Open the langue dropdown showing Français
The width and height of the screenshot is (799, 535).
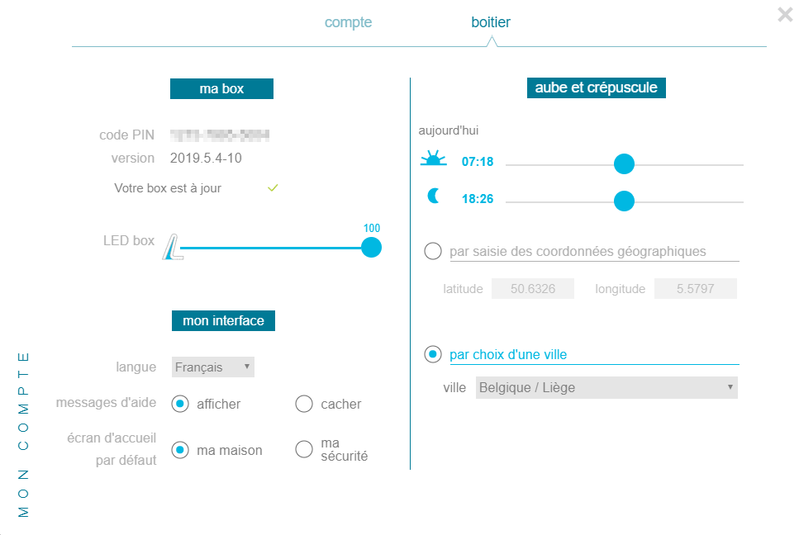pos(213,367)
